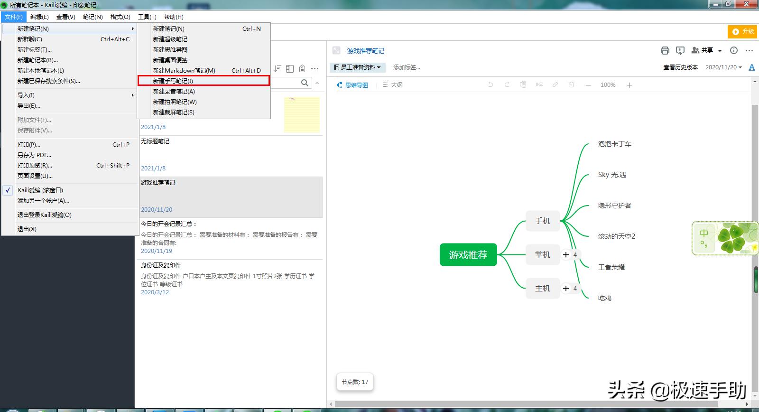Undo last mind map change
The width and height of the screenshot is (759, 412).
tap(491, 84)
